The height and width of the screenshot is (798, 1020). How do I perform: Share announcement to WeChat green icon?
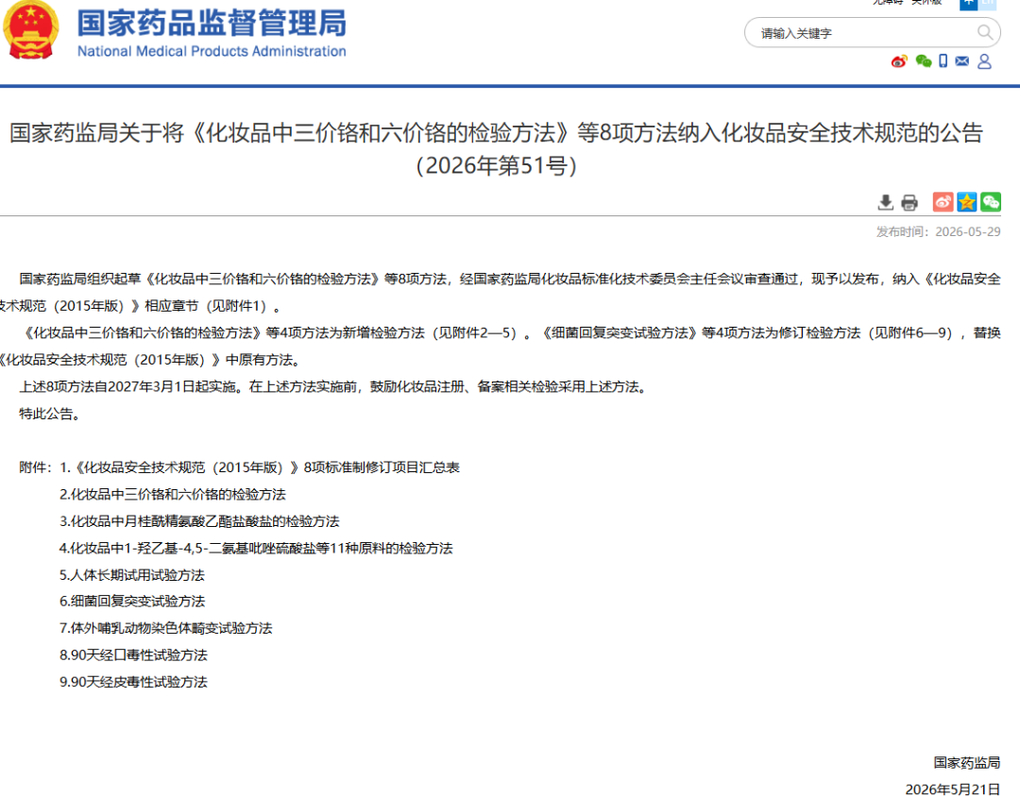[991, 201]
